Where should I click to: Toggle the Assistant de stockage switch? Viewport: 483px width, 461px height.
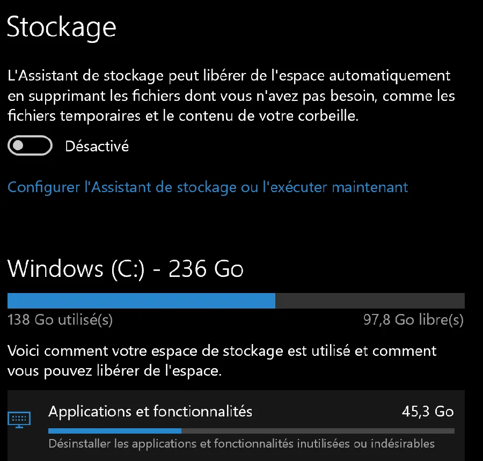tap(30, 145)
